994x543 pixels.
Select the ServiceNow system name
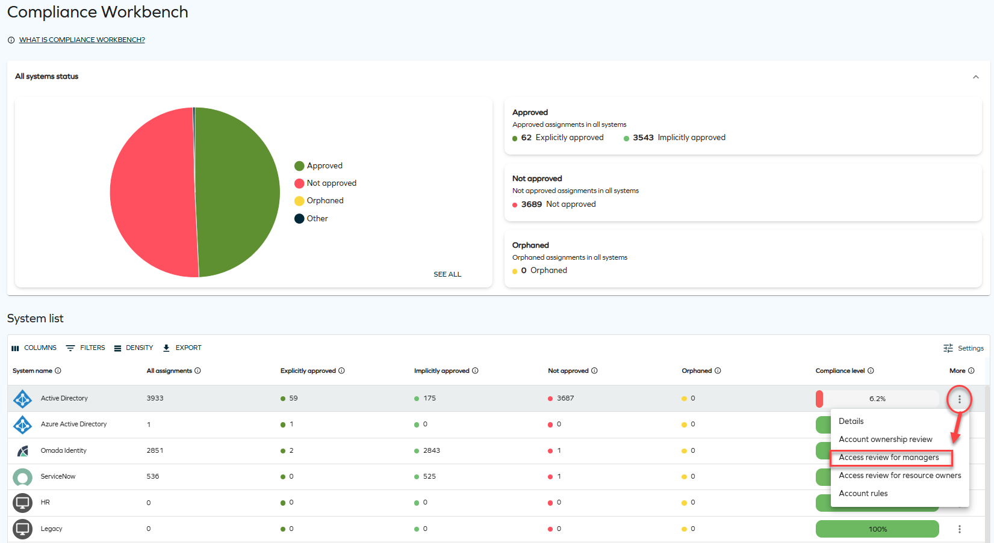pos(58,477)
